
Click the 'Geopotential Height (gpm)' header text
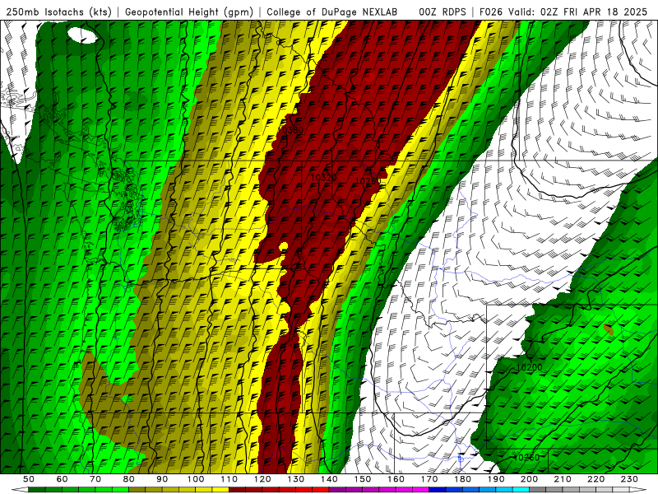pos(189,12)
